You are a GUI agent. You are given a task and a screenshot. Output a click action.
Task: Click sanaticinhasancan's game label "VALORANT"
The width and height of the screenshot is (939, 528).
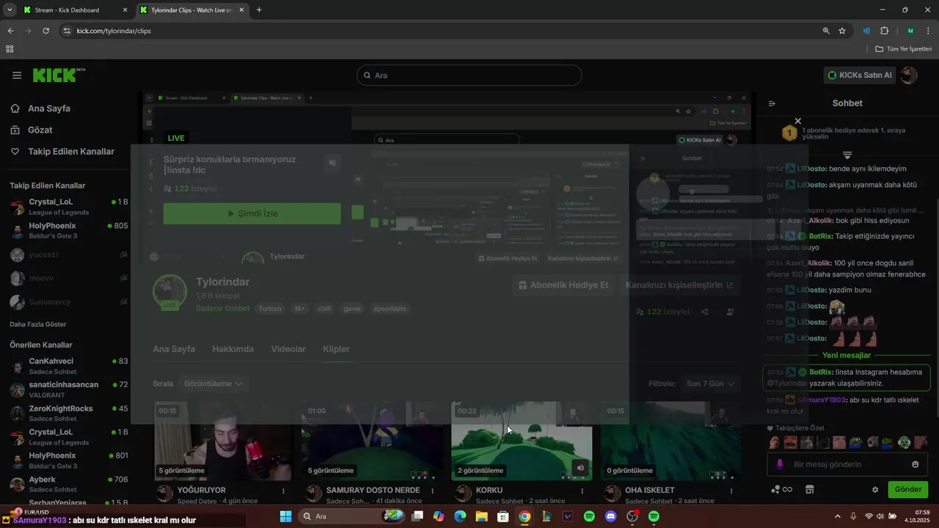(48, 395)
